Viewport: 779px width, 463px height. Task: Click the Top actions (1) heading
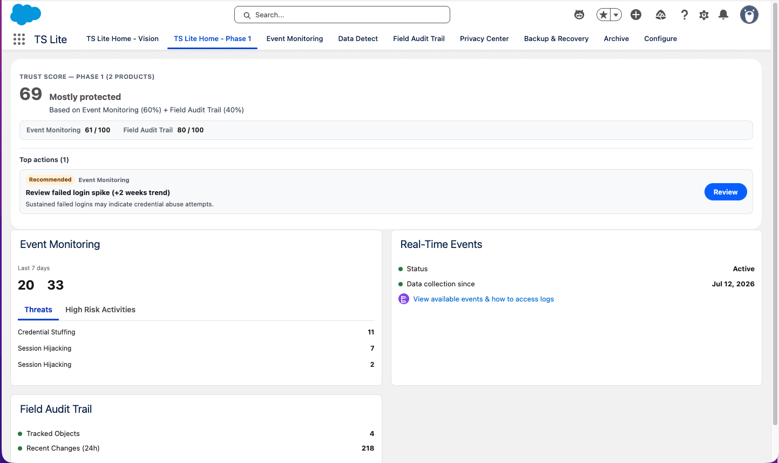pos(44,160)
